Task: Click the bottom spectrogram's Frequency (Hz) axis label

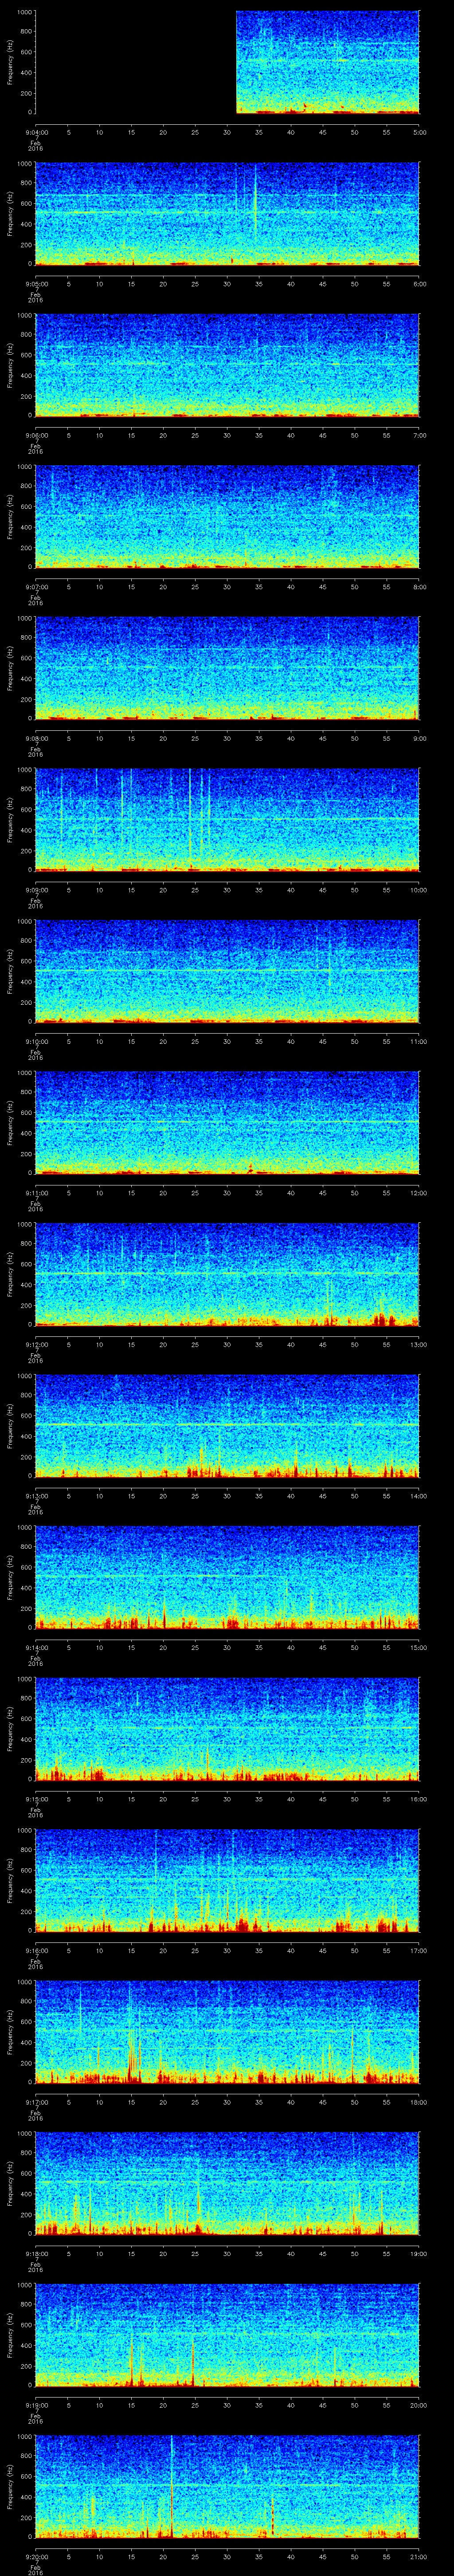Action: point(10,2486)
